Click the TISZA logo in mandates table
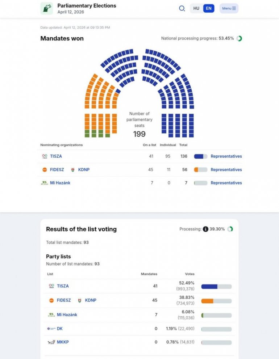The width and height of the screenshot is (279, 359). [x=45, y=156]
